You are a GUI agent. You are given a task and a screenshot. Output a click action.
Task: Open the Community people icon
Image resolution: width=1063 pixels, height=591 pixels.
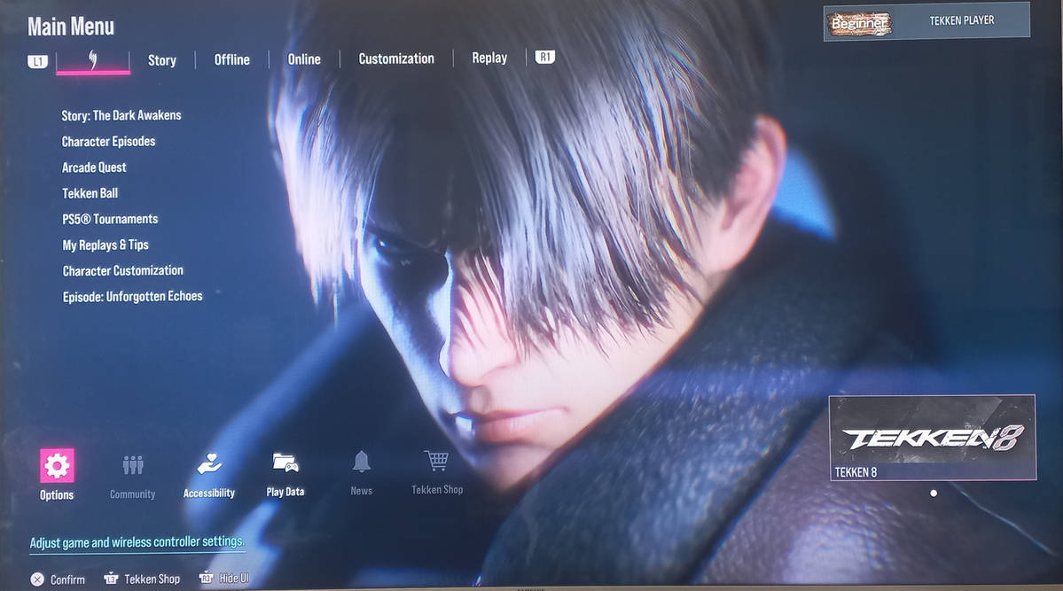click(133, 465)
